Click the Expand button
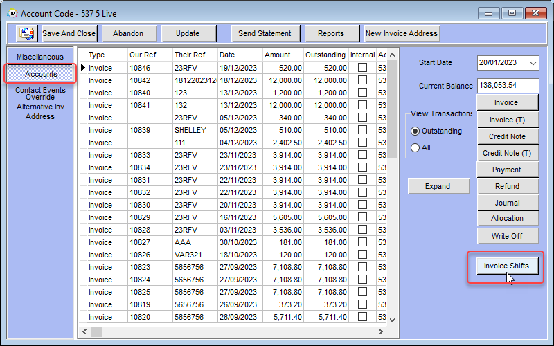The height and width of the screenshot is (346, 554). click(x=438, y=186)
